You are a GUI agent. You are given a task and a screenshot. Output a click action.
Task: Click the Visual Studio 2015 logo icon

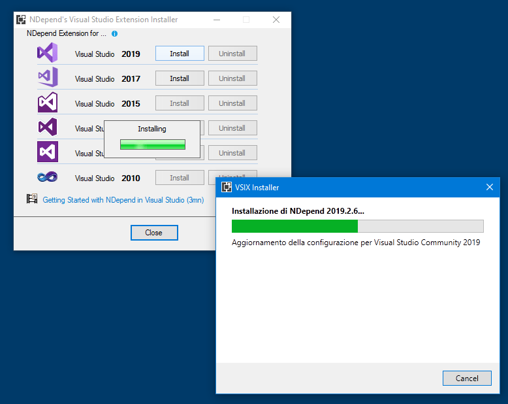[x=48, y=102]
